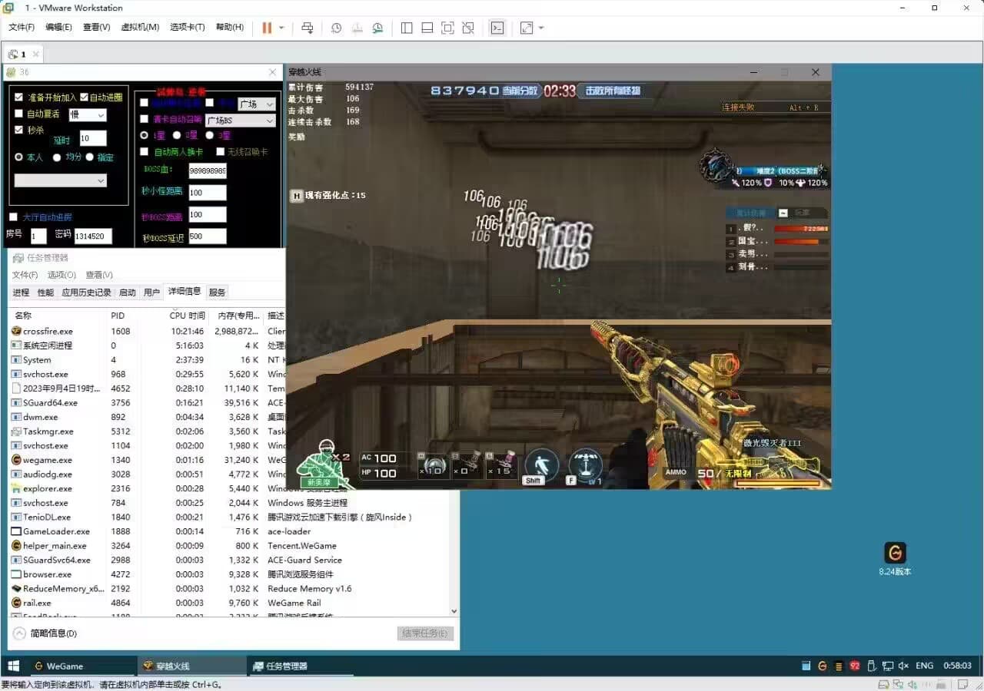Click the 结束任务(E) button
The height and width of the screenshot is (691, 984).
pyautogui.click(x=426, y=633)
